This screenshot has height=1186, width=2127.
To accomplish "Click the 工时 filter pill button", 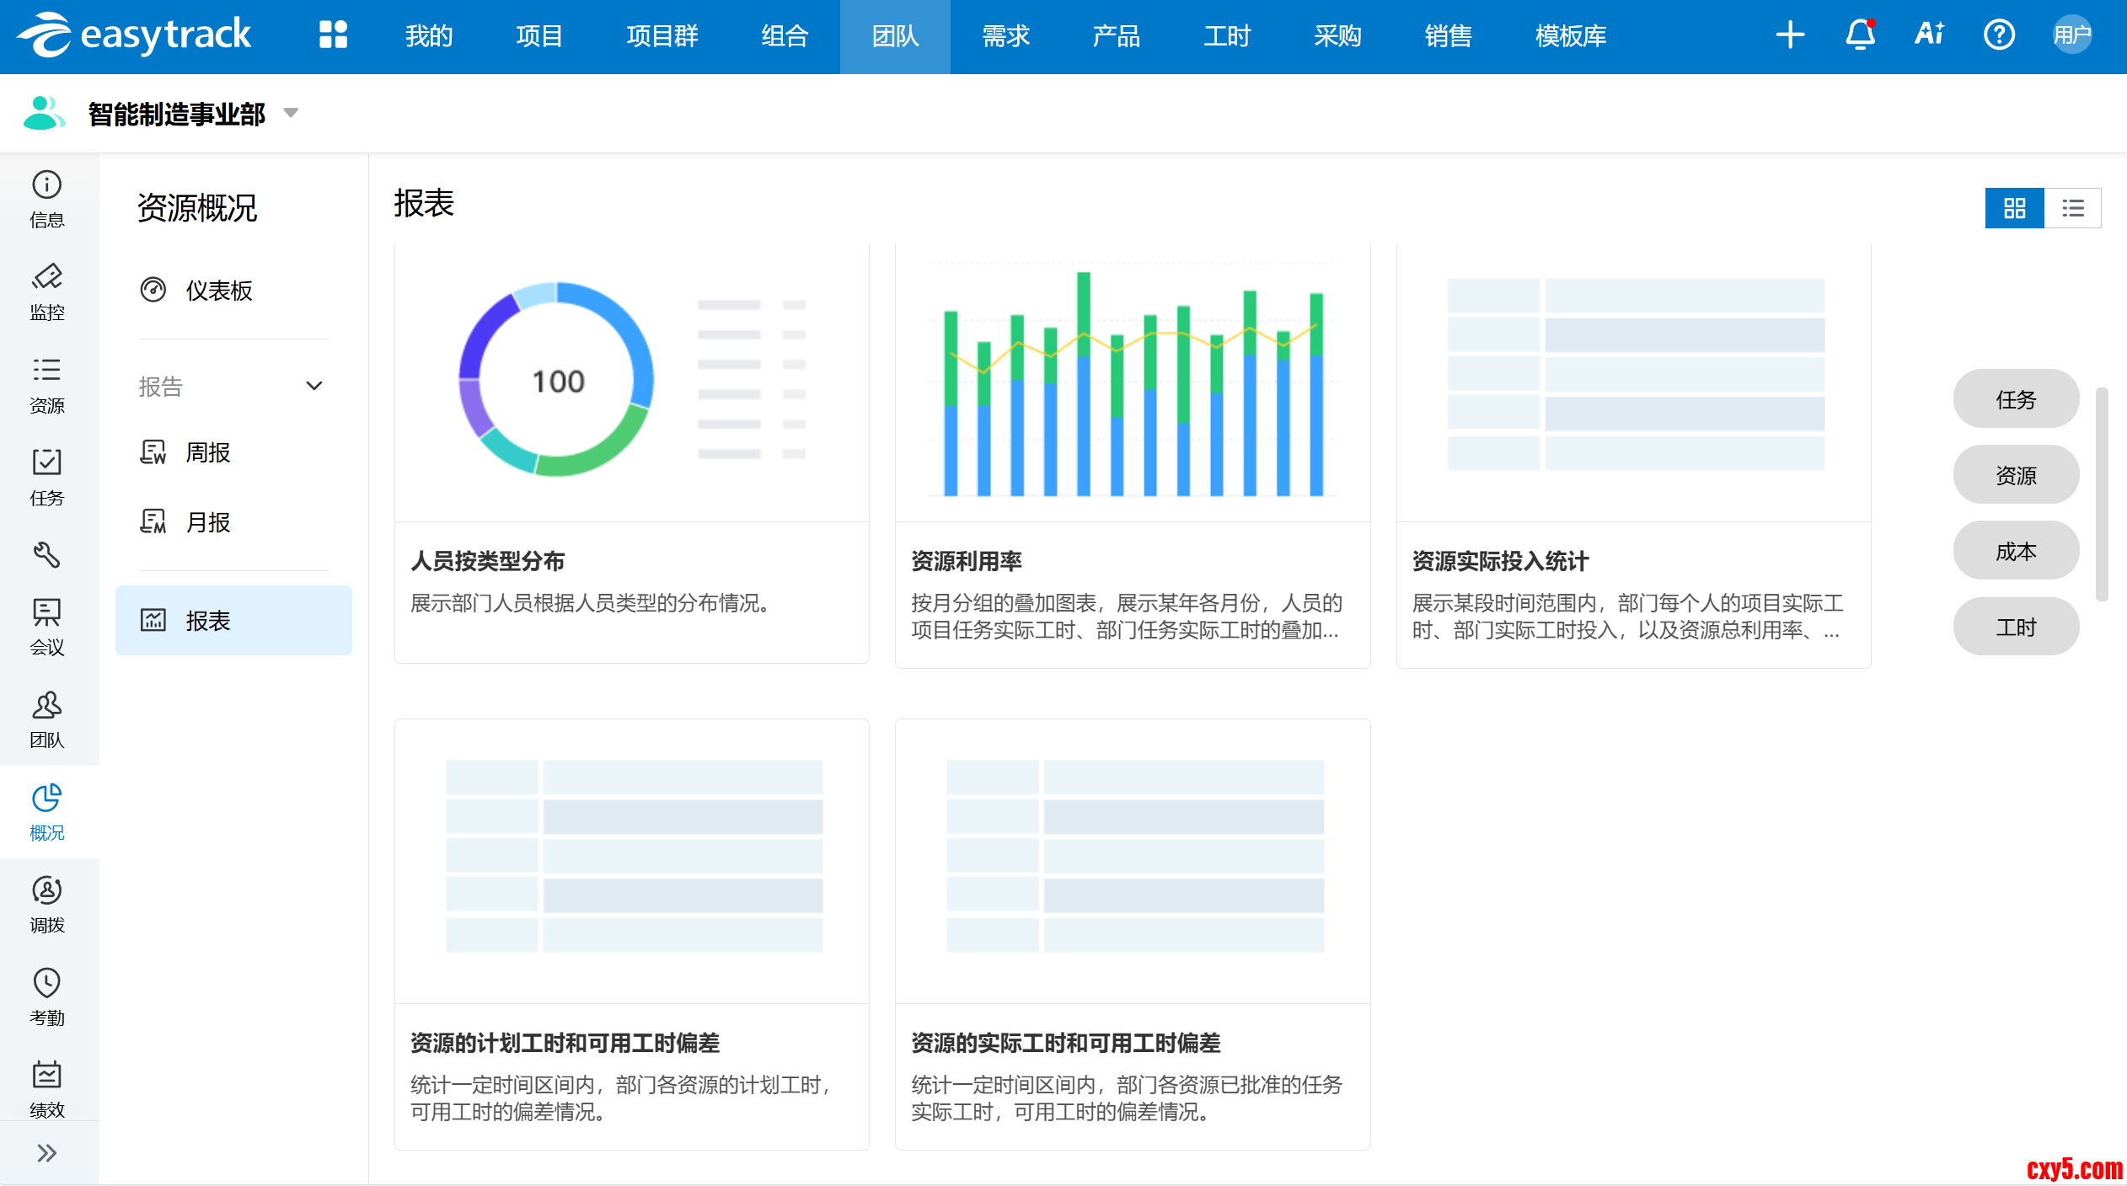I will click(x=2015, y=627).
